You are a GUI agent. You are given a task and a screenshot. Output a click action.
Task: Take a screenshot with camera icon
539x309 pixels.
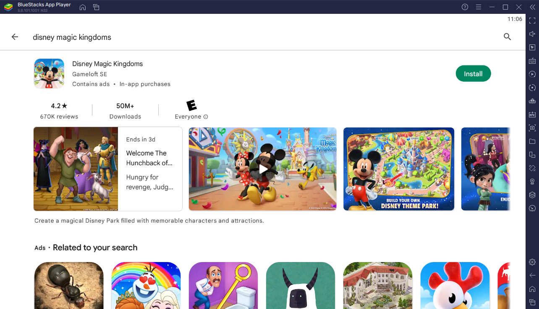coord(532,127)
